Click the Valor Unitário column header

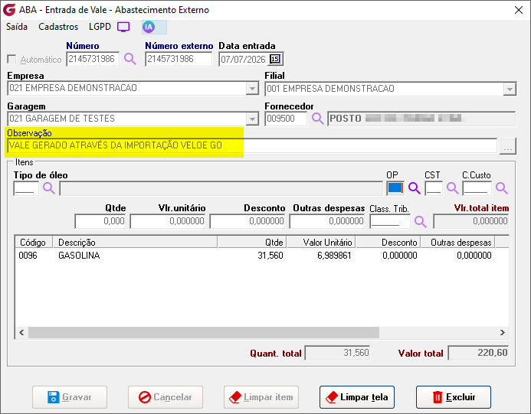coord(321,242)
